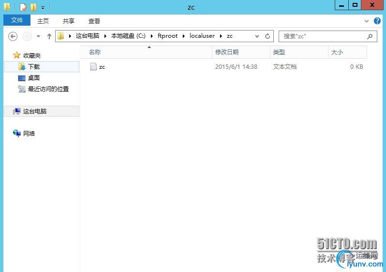Open 最近访问的位置 in navigation pane

coord(44,89)
